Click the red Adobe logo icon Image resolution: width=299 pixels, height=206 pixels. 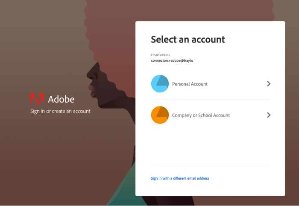pos(37,99)
